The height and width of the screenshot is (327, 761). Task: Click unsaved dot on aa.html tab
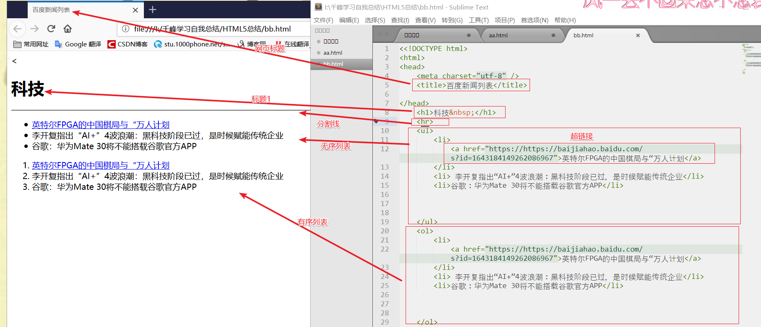coord(553,35)
